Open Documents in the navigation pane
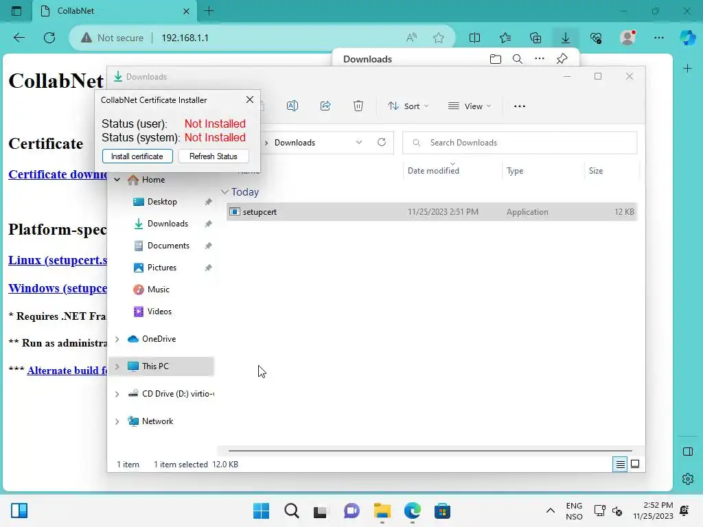This screenshot has width=703, height=527. click(x=168, y=246)
